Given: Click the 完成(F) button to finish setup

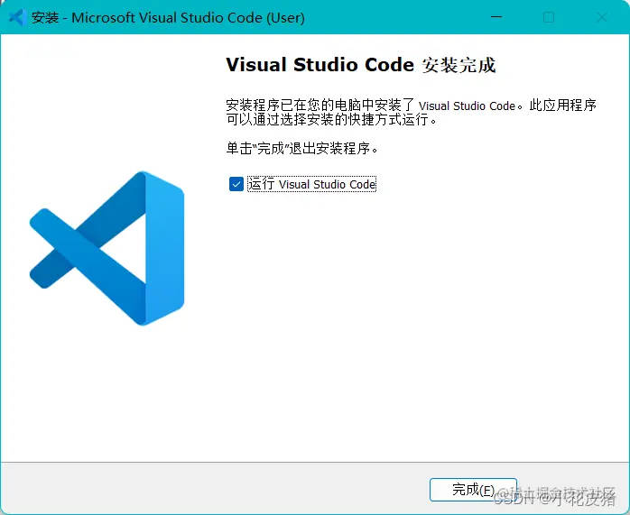Looking at the screenshot, I should [x=473, y=490].
